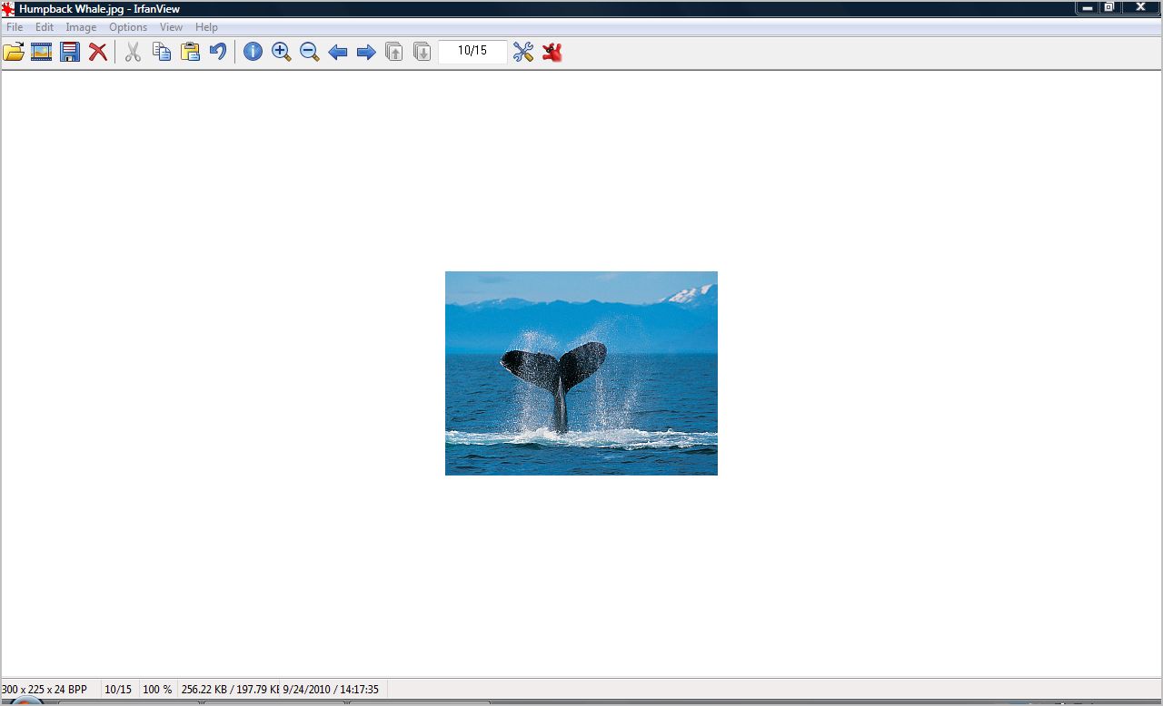1163x706 pixels.
Task: Open settings with the wrench tools icon
Action: 523,52
